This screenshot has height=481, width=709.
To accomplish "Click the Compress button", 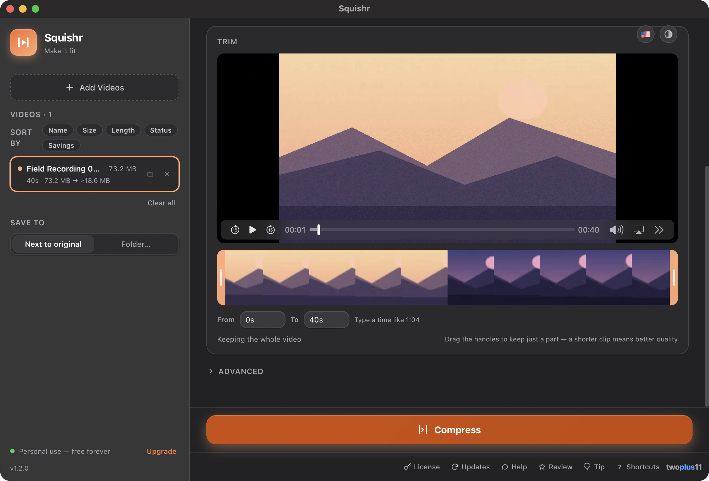I will (449, 430).
